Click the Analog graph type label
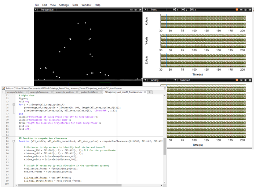The image size is (256, 189). [155, 80]
